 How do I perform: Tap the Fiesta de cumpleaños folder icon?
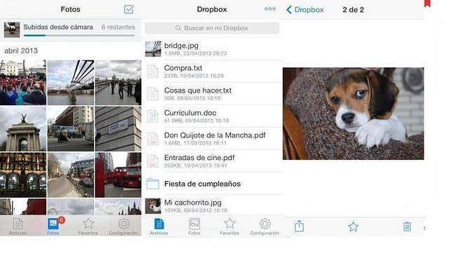(x=153, y=184)
